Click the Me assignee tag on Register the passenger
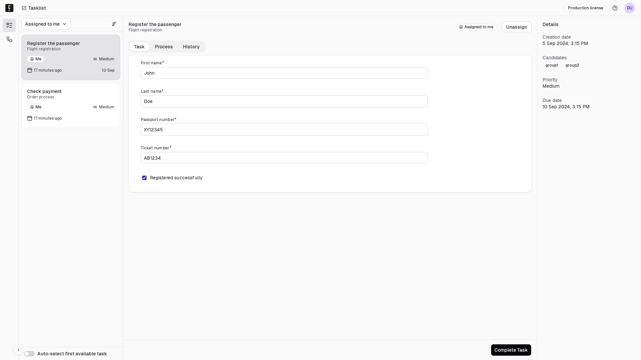The width and height of the screenshot is (641, 360). [x=36, y=59]
